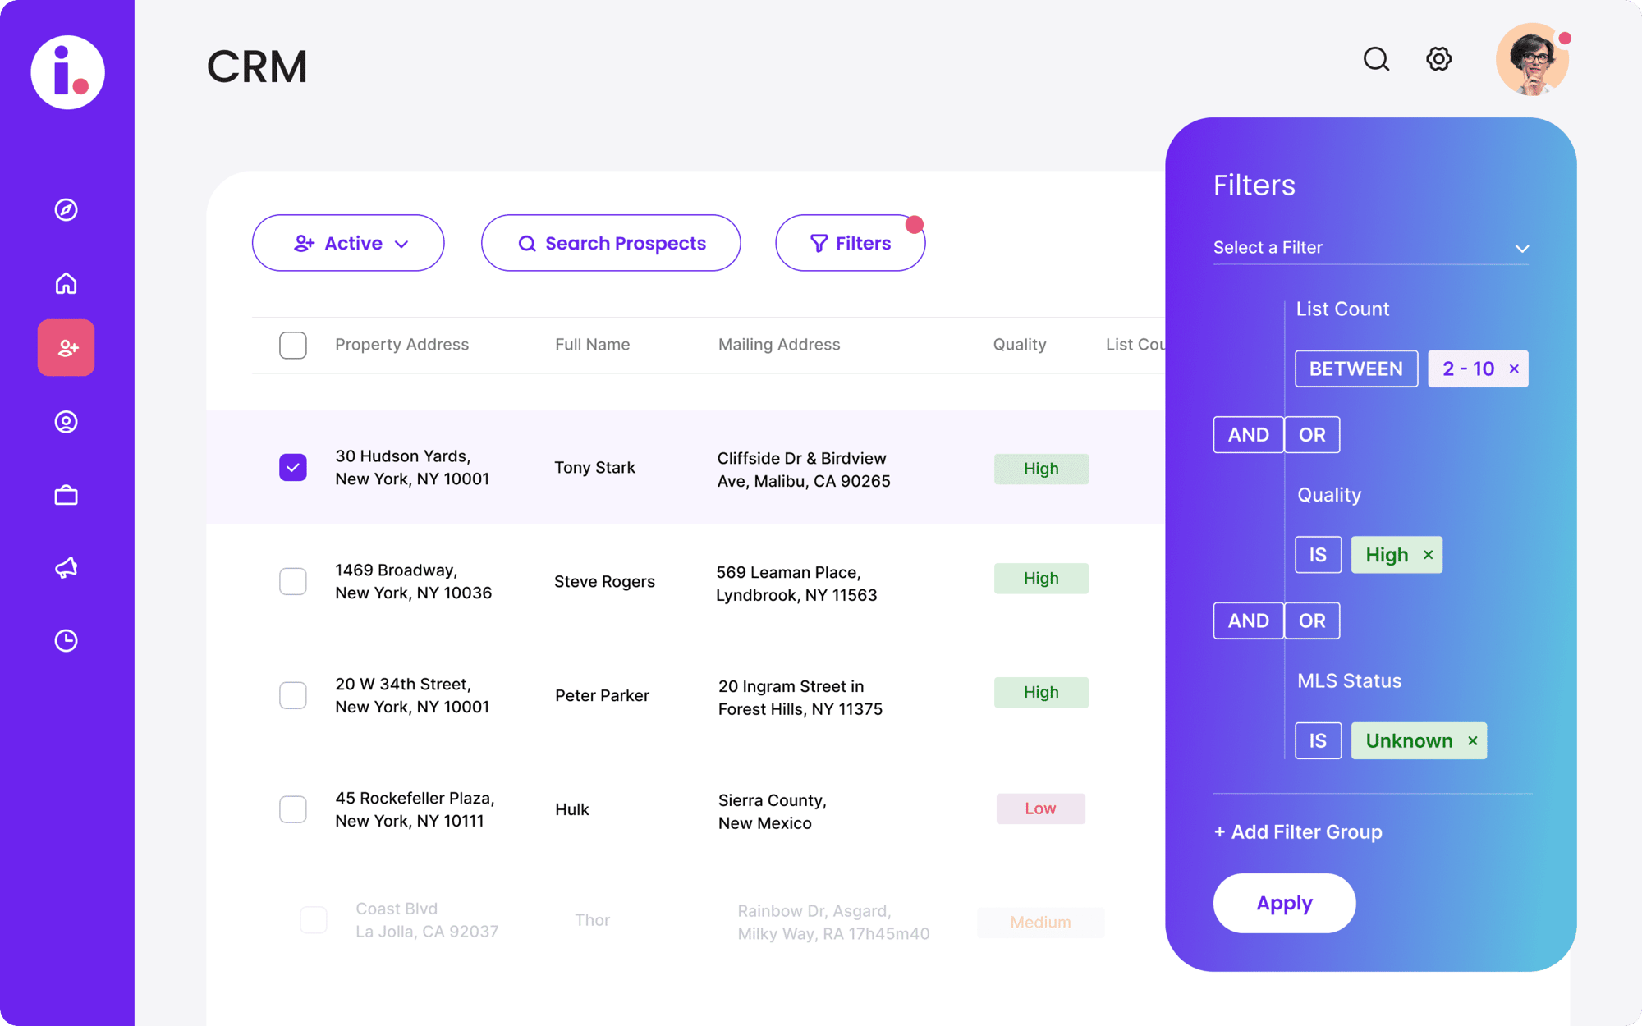Click the Settings gear icon top bar
The height and width of the screenshot is (1026, 1642).
[1440, 58]
